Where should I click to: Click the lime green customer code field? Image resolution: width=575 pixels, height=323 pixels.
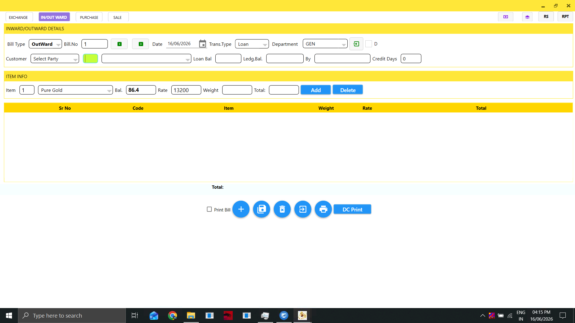pyautogui.click(x=90, y=59)
